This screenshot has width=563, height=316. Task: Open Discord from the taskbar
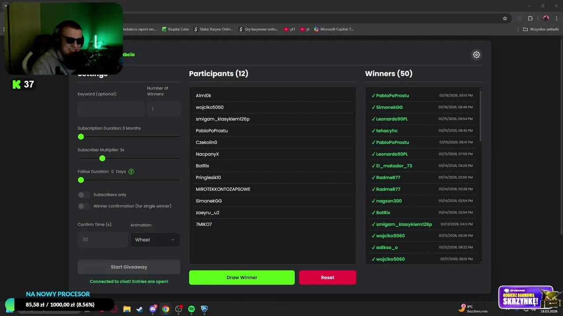click(153, 309)
